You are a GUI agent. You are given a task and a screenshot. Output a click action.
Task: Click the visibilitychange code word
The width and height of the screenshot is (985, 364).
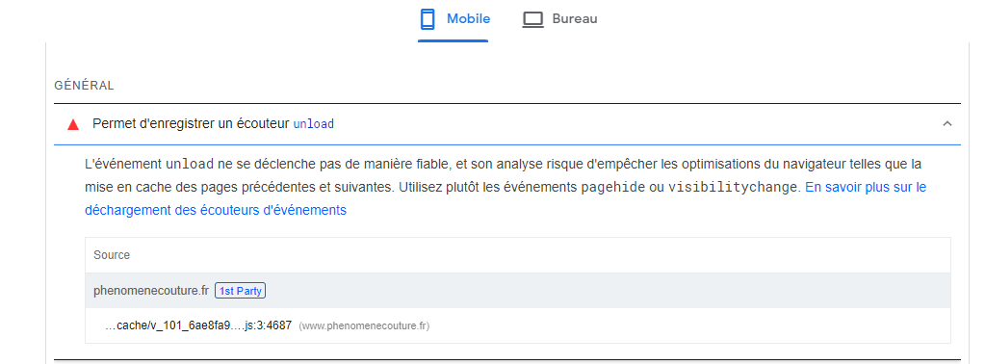pos(733,188)
